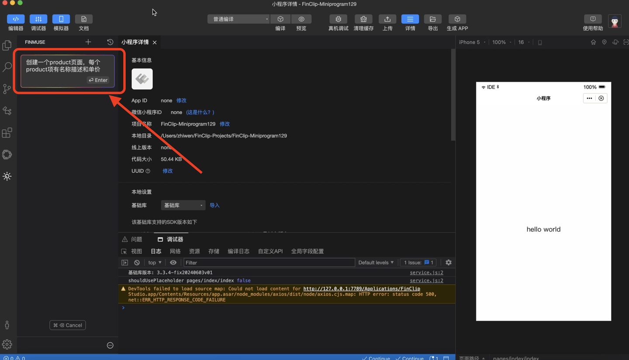
Task: Click the 清理缓存 clear cache icon
Action: 363,19
